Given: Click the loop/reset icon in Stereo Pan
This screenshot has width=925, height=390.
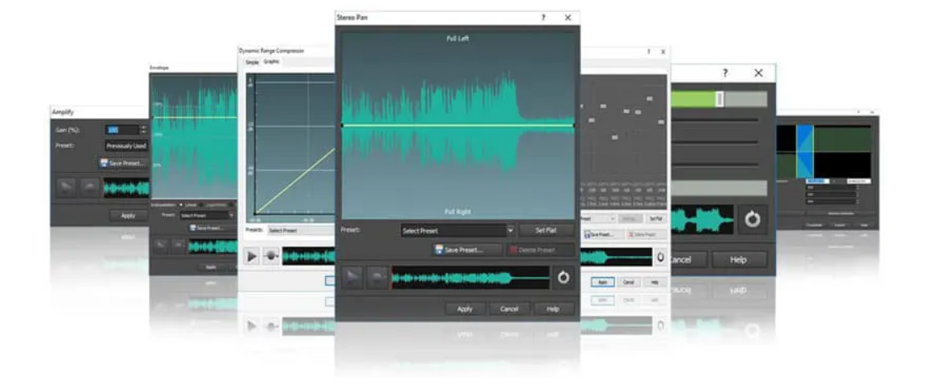Looking at the screenshot, I should click(x=564, y=277).
